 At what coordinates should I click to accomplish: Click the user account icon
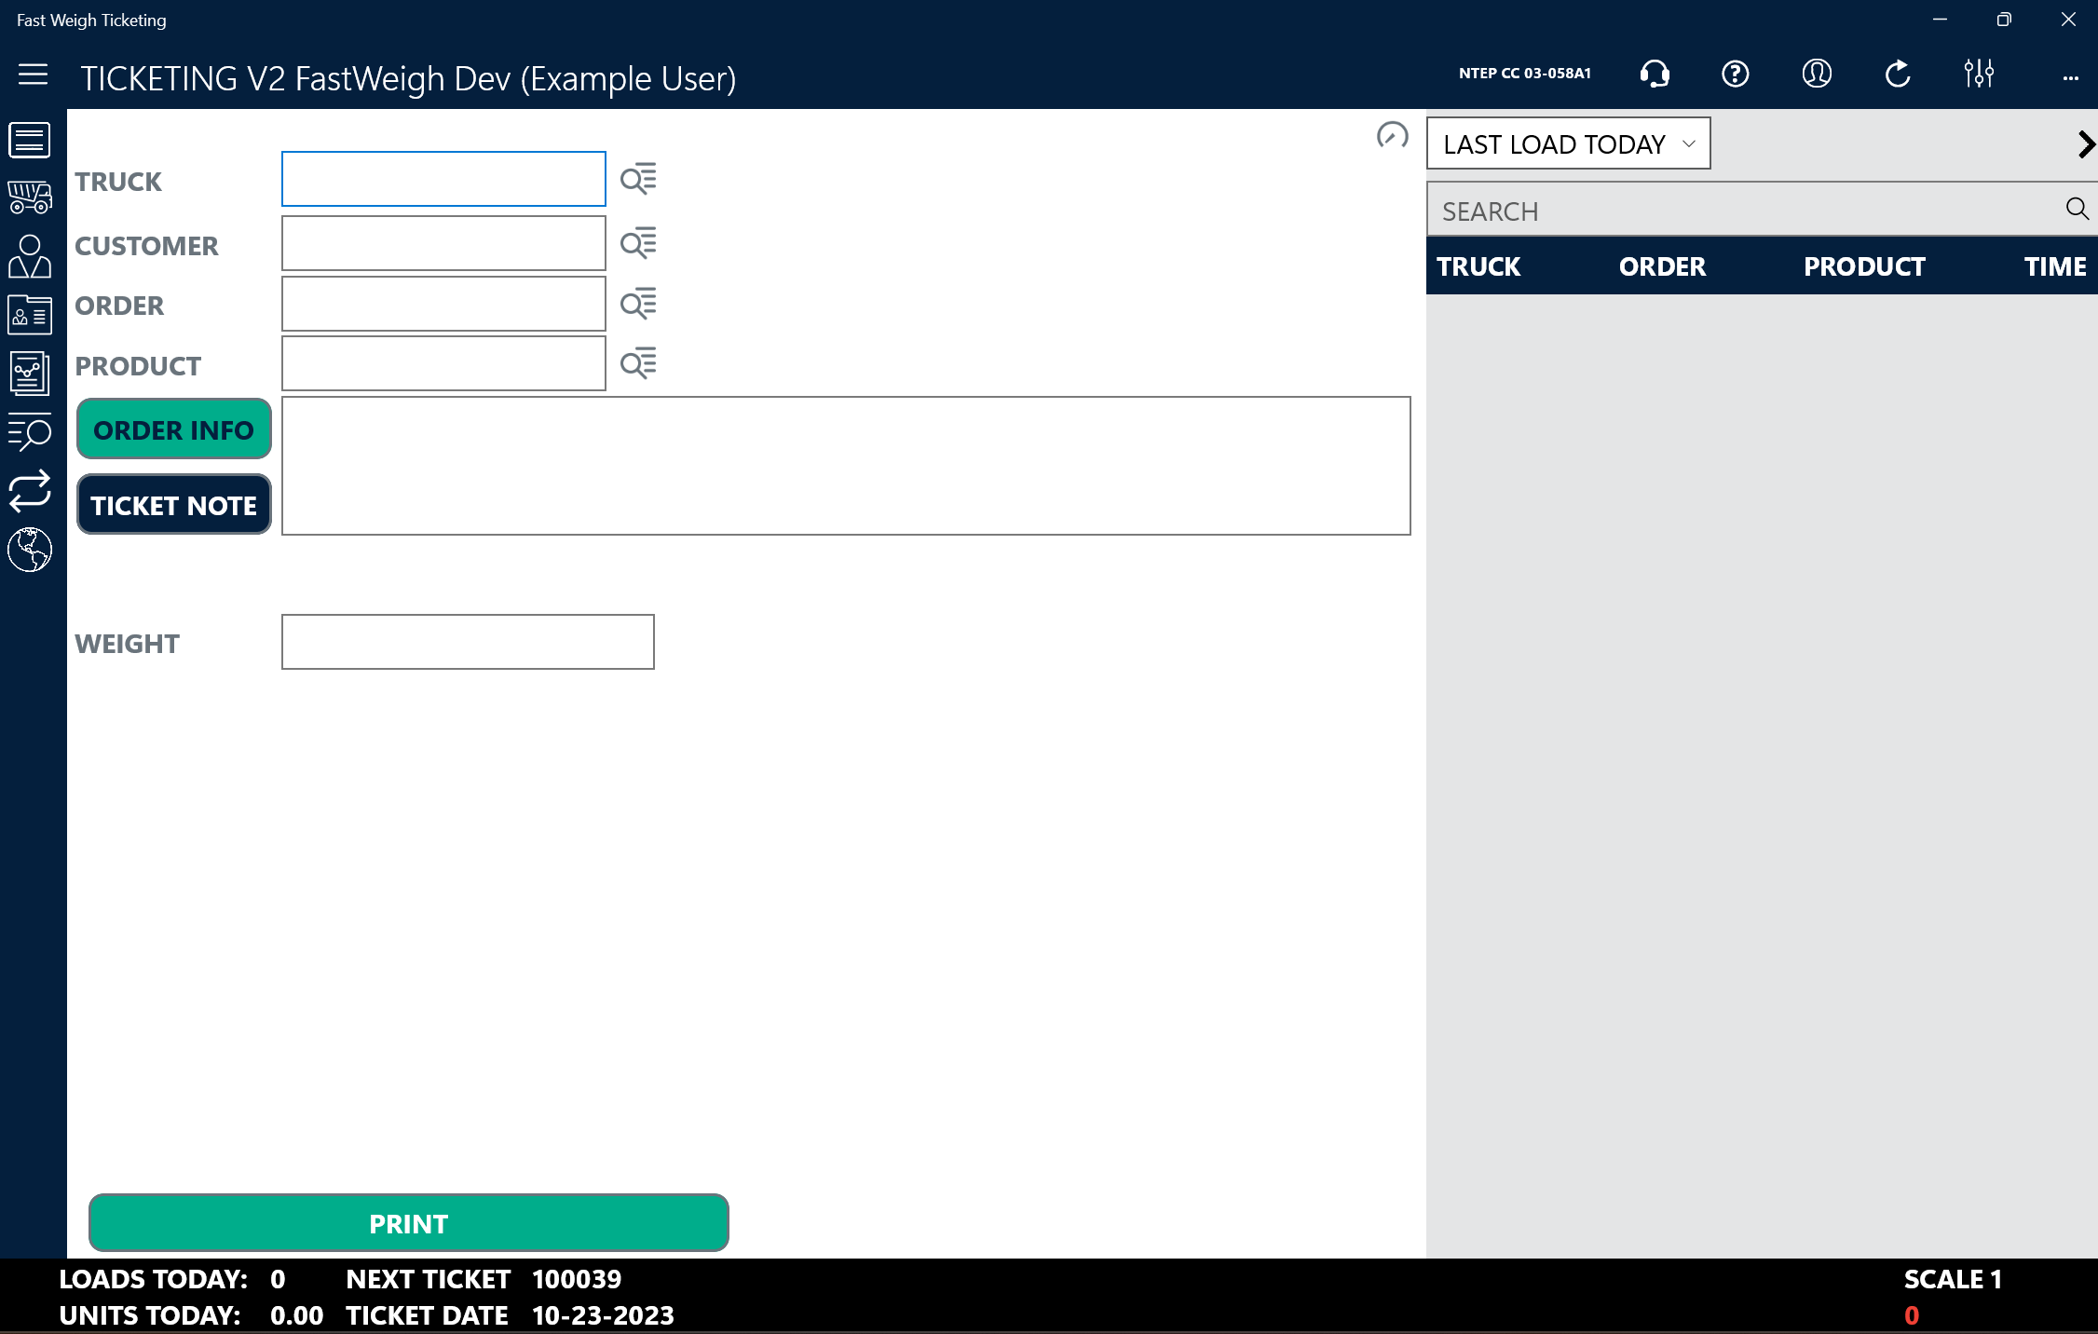pos(1817,74)
